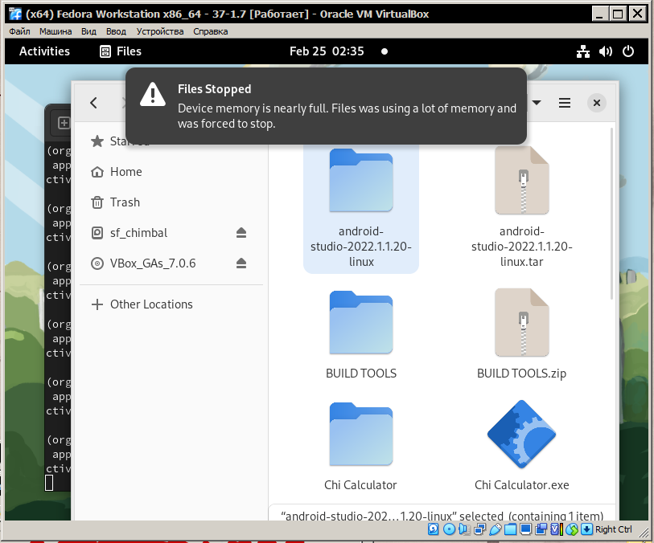Open Trash in the sidebar
Viewport: 654px width, 543px height.
[x=171, y=202]
